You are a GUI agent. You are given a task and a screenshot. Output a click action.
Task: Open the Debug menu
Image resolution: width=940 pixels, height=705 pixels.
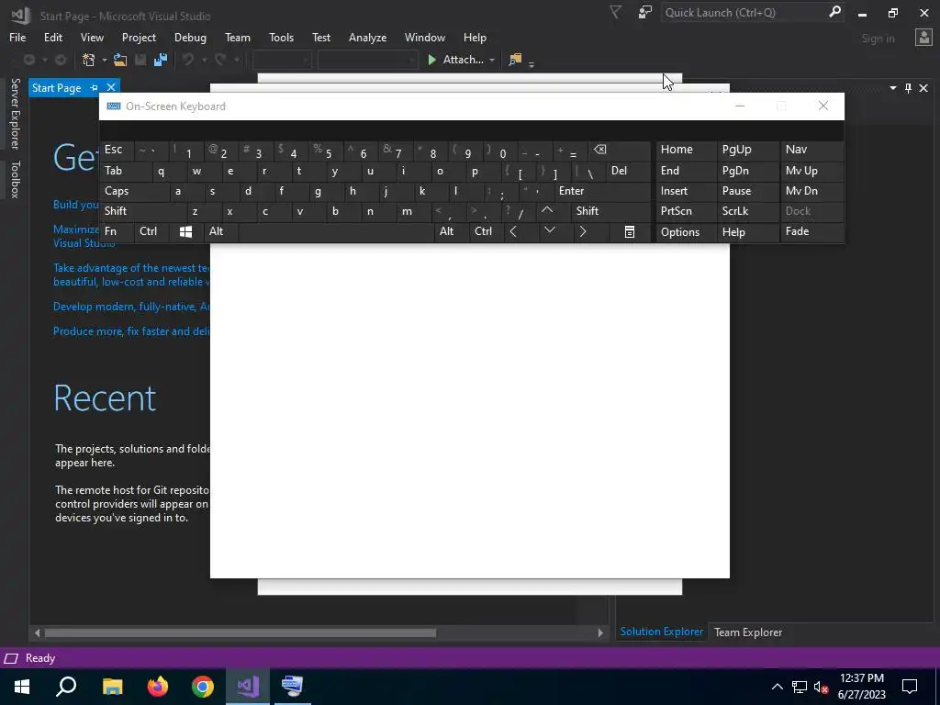tap(190, 37)
